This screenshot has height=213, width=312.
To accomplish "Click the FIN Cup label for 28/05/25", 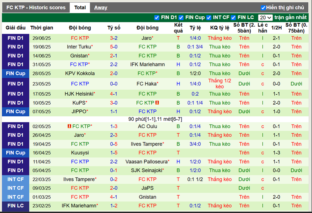I will (x=16, y=73).
